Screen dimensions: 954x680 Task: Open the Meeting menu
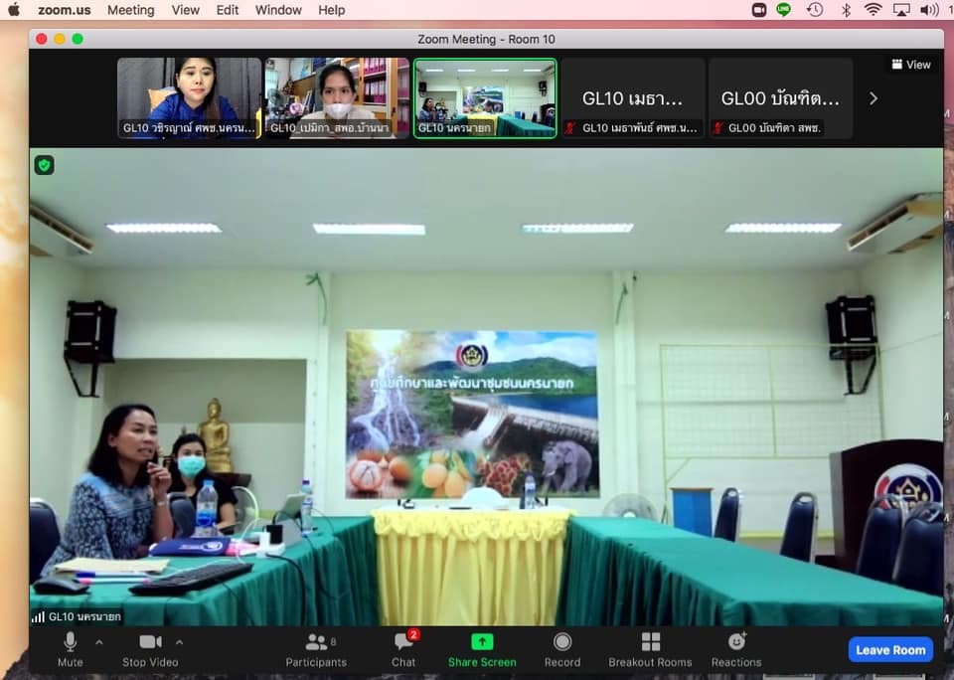[x=130, y=10]
